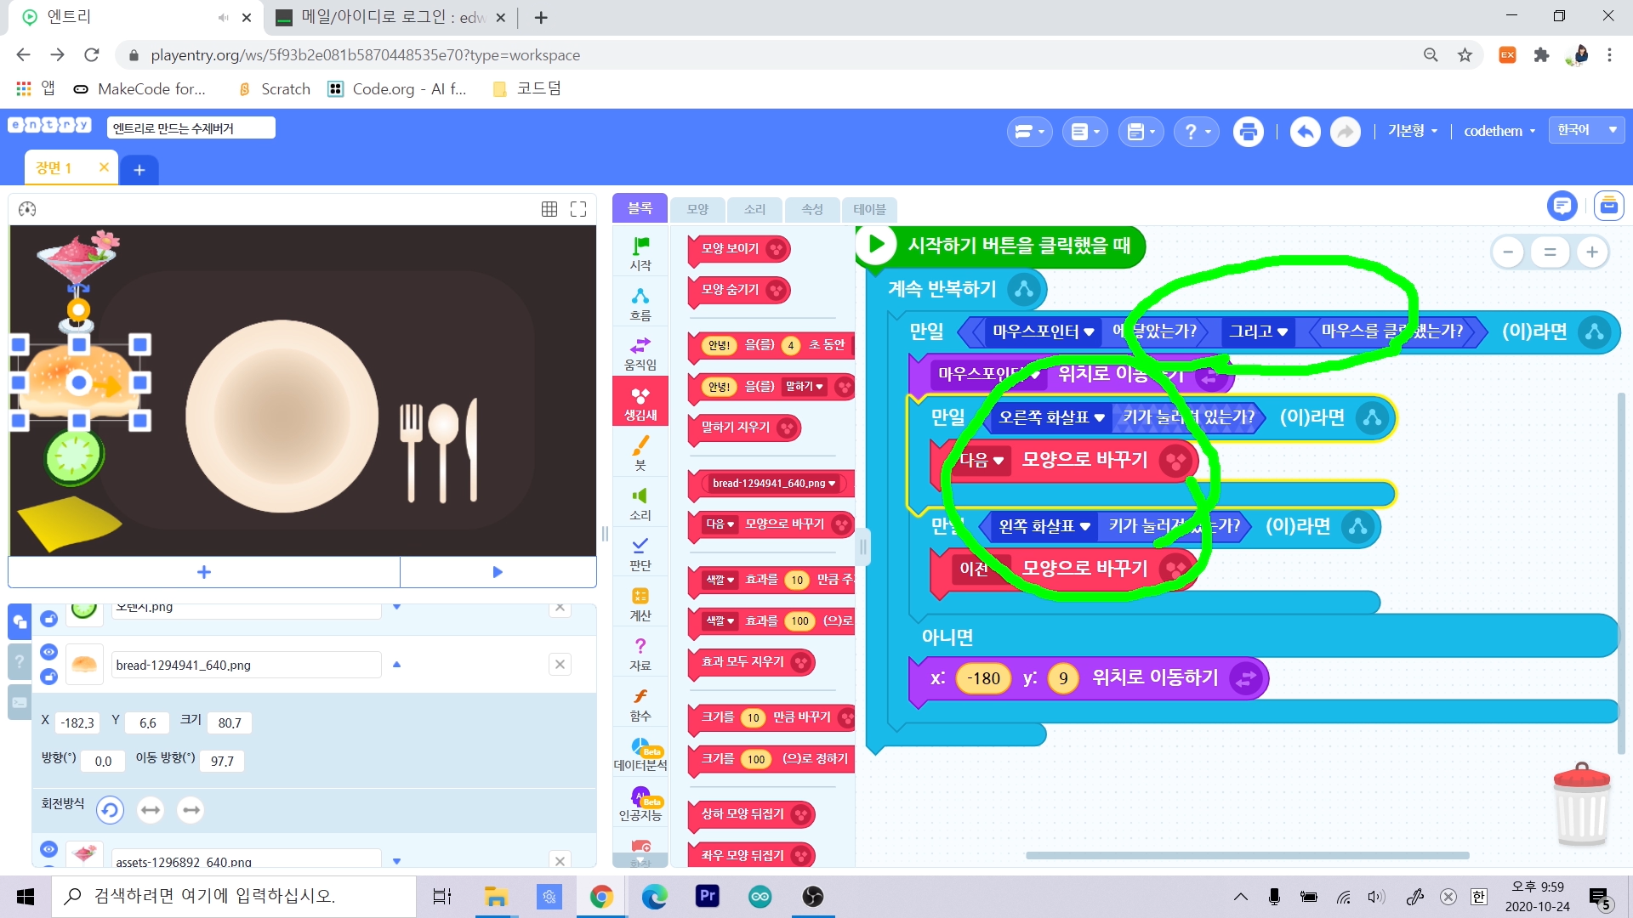This screenshot has width=1633, height=918.
Task: Select the 판단 (judgement) block category
Action: [x=640, y=553]
